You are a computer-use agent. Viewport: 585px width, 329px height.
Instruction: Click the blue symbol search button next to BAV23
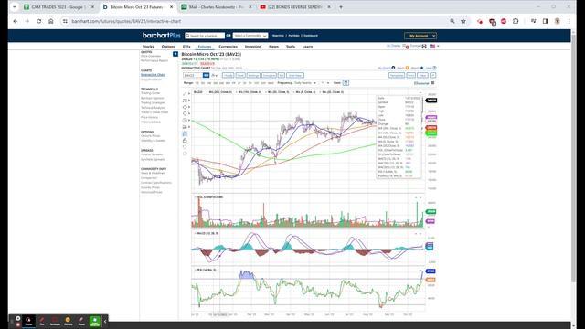point(206,75)
